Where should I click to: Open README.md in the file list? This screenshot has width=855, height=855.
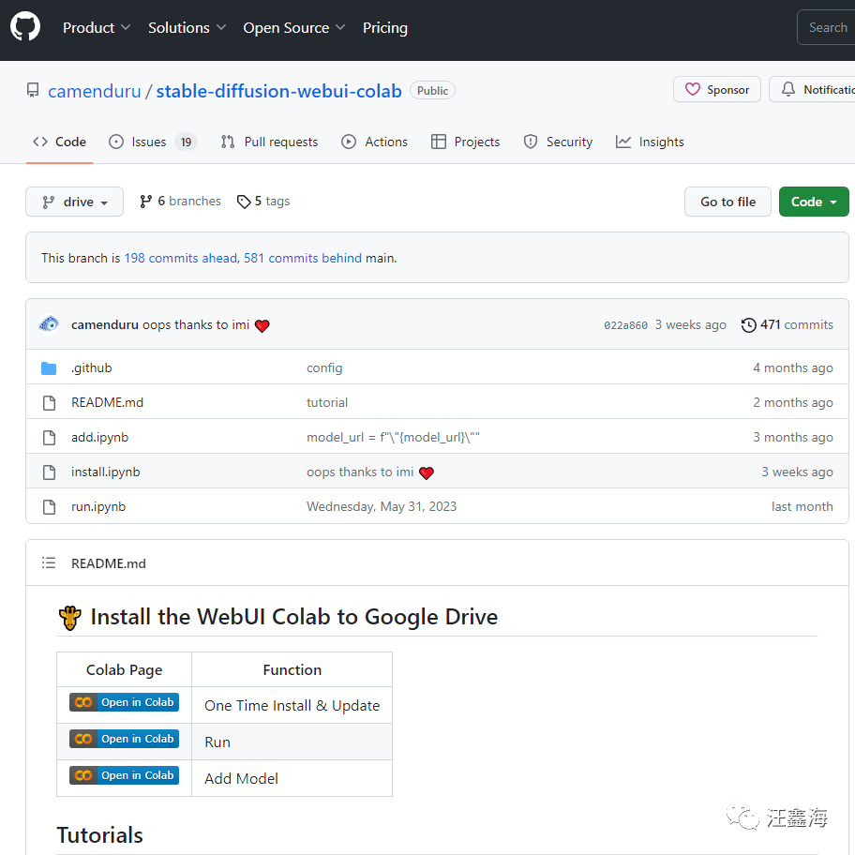point(107,402)
